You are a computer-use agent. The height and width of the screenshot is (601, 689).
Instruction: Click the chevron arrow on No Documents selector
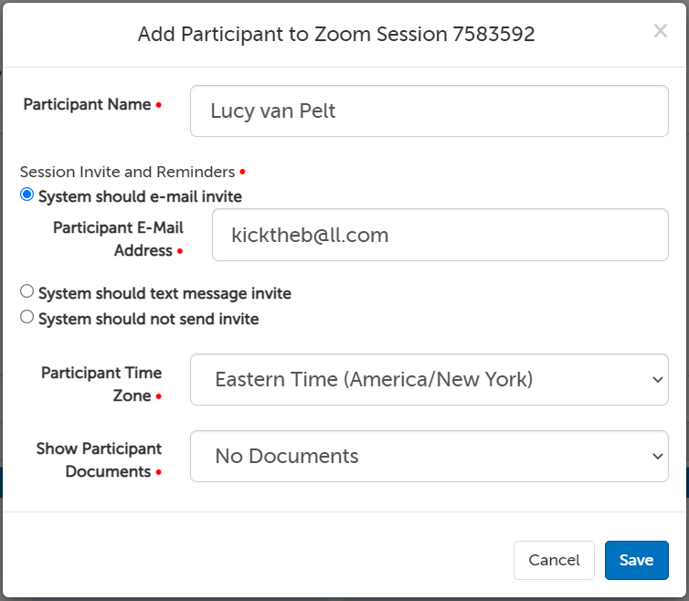(656, 456)
